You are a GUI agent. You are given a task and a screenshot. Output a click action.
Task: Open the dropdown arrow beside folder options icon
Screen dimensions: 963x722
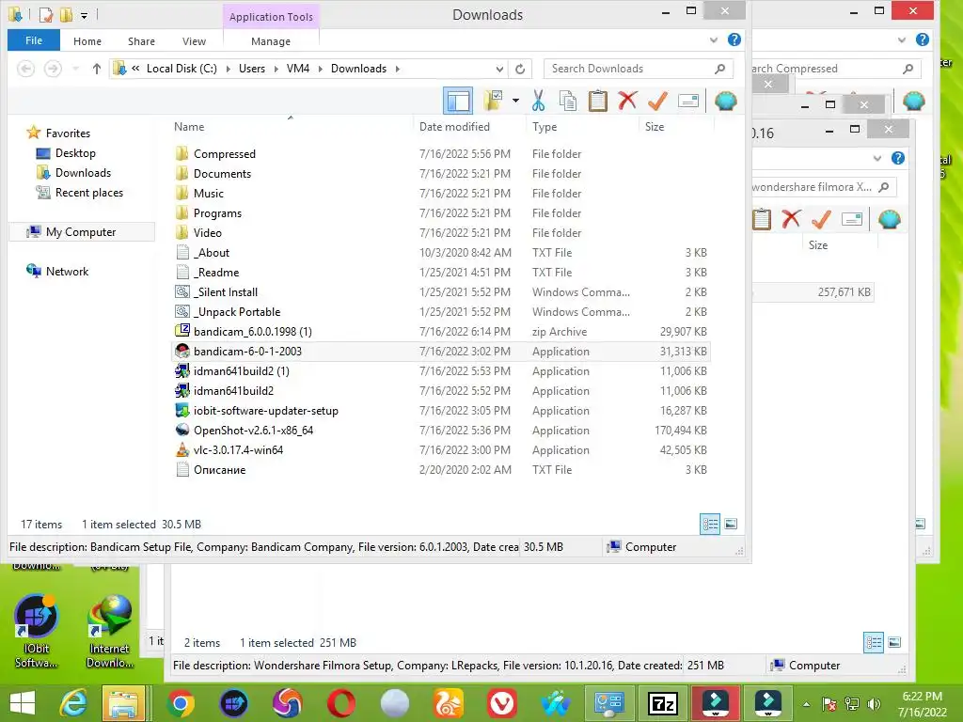tap(515, 101)
